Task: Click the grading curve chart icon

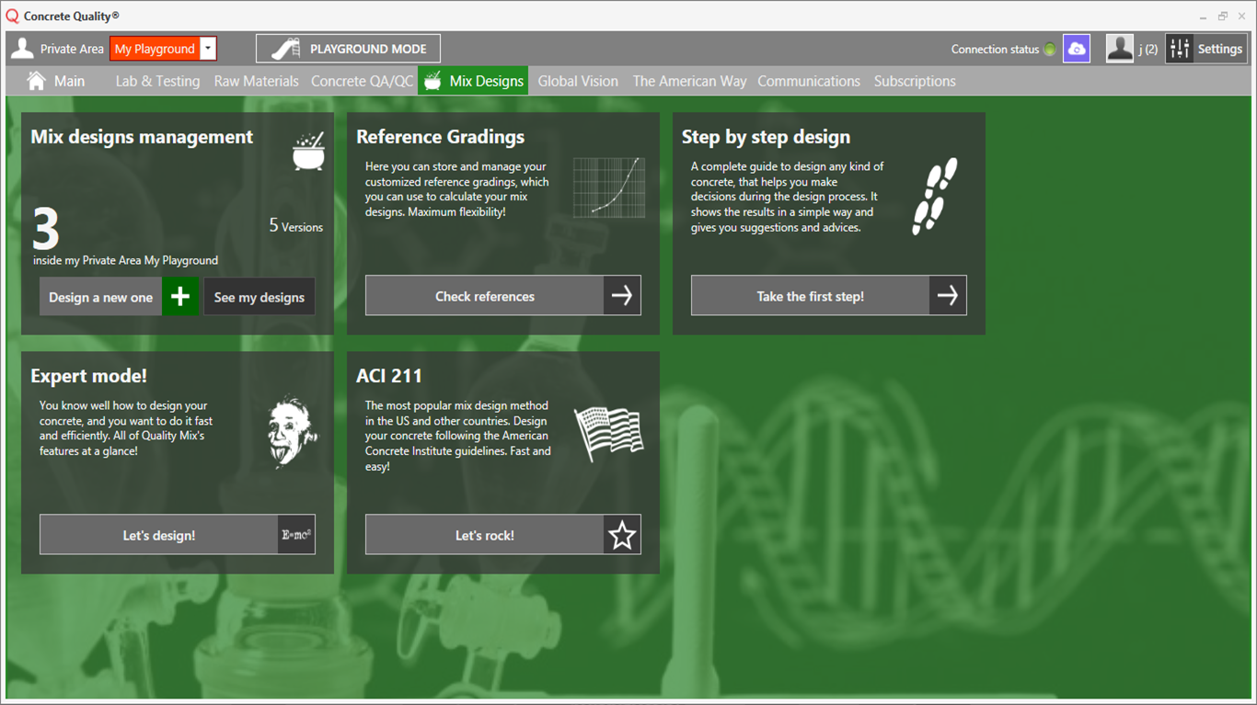Action: [x=609, y=188]
